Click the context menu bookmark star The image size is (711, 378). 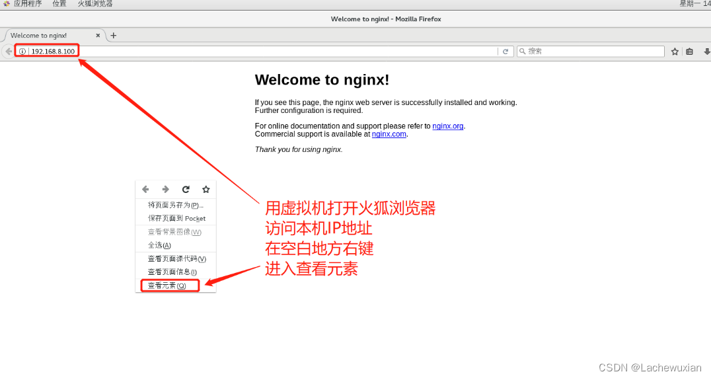(x=206, y=189)
